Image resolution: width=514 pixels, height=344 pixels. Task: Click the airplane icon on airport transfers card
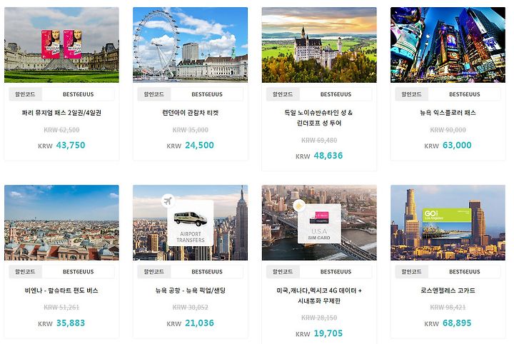point(168,200)
